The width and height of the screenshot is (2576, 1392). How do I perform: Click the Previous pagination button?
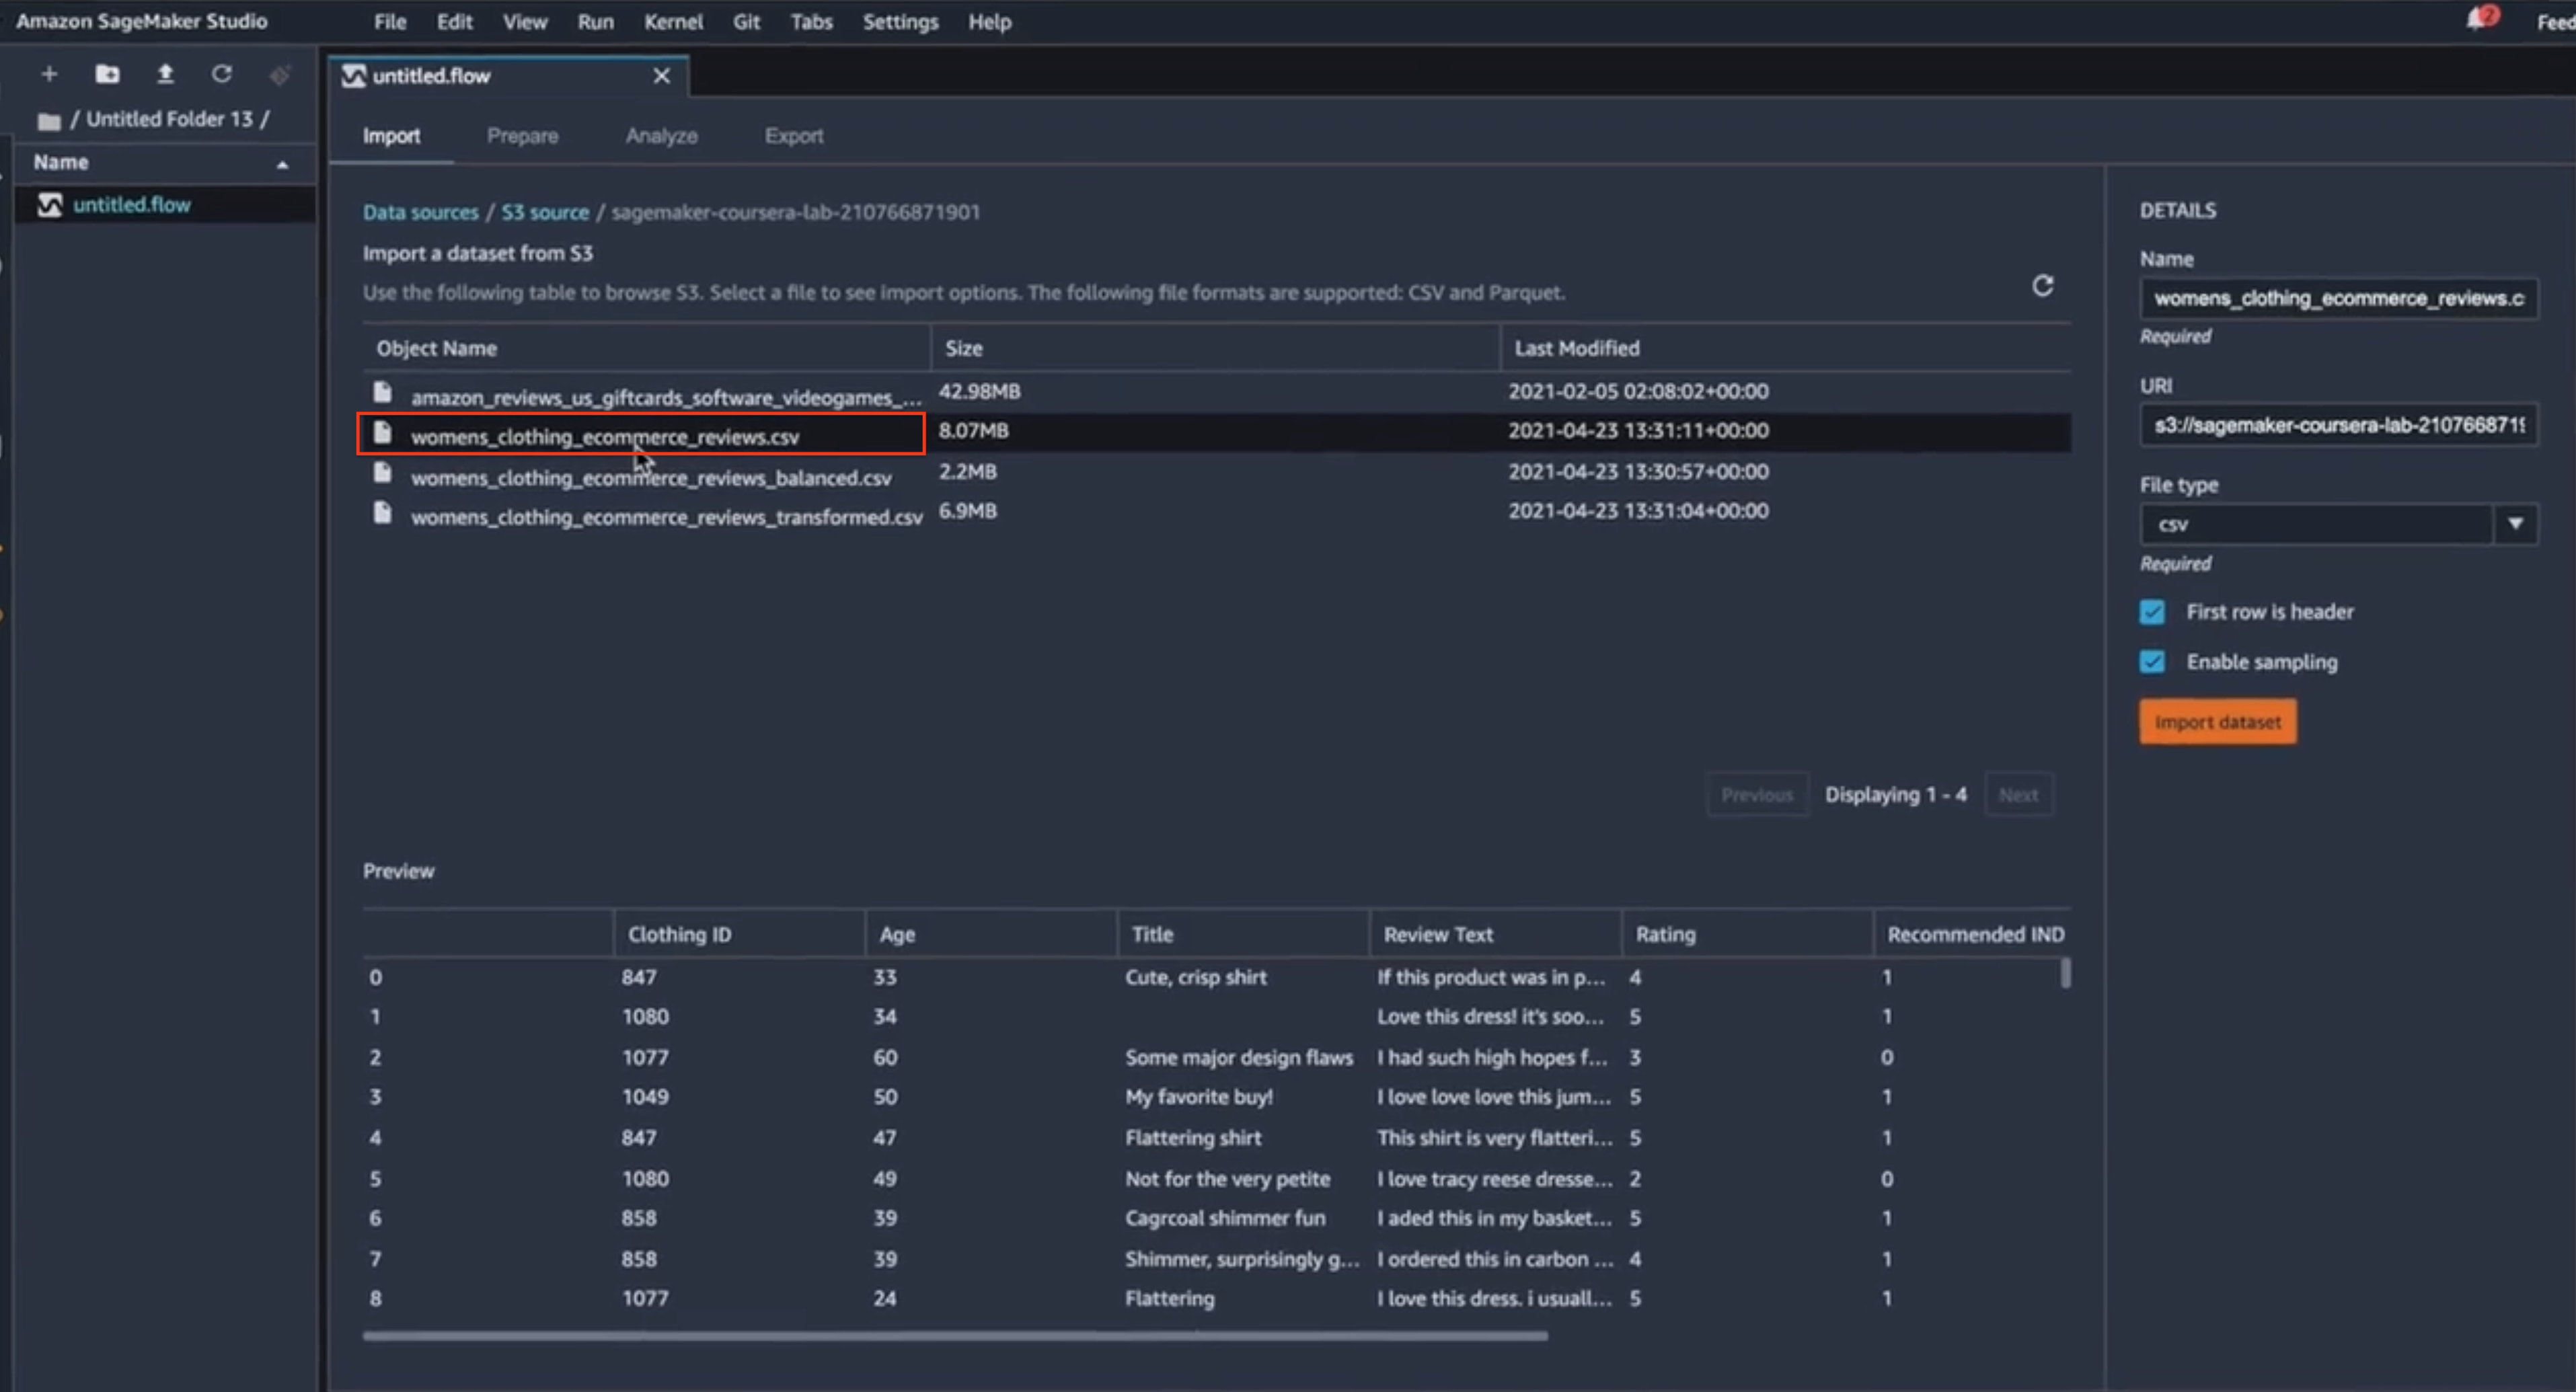(x=1757, y=795)
